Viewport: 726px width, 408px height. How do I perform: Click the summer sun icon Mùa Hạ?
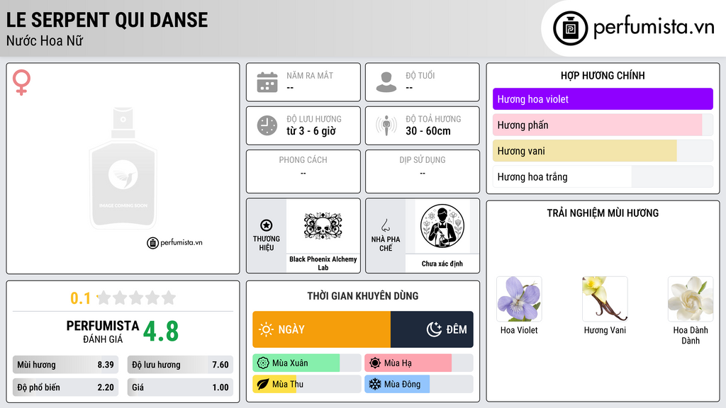(375, 363)
